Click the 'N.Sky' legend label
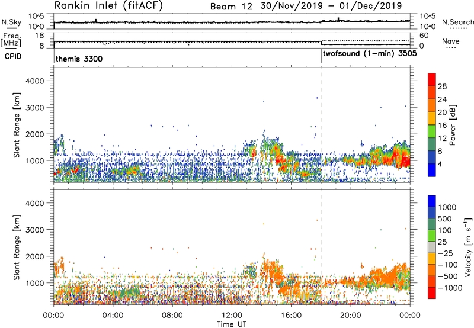The height and width of the screenshot is (328, 474). (11, 22)
